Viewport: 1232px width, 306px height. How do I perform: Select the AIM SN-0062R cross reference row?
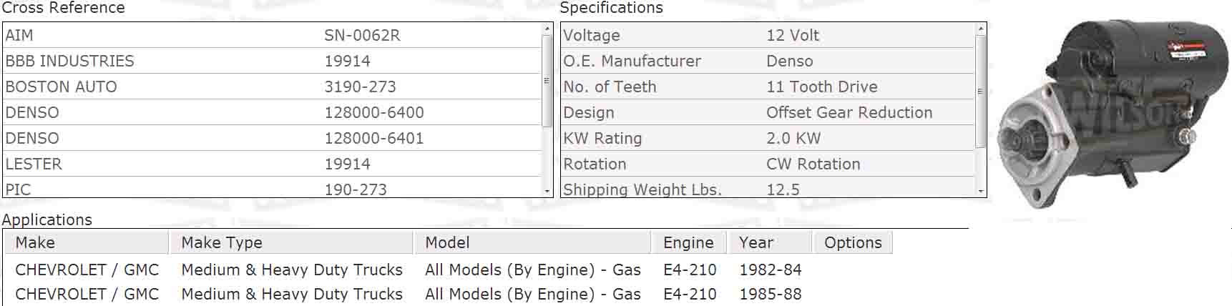(x=273, y=35)
